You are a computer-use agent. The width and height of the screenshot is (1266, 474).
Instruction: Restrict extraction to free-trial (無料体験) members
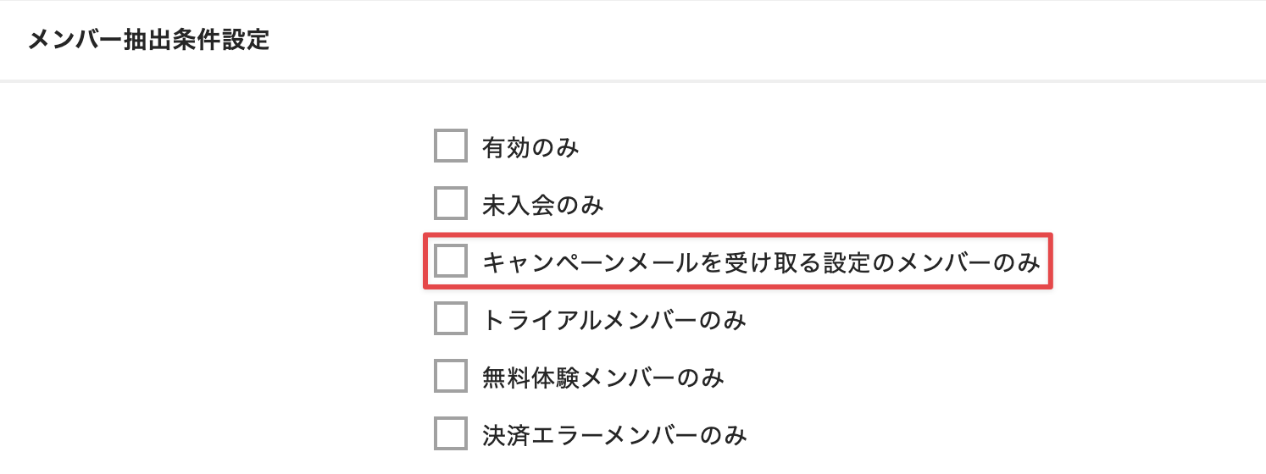point(450,377)
